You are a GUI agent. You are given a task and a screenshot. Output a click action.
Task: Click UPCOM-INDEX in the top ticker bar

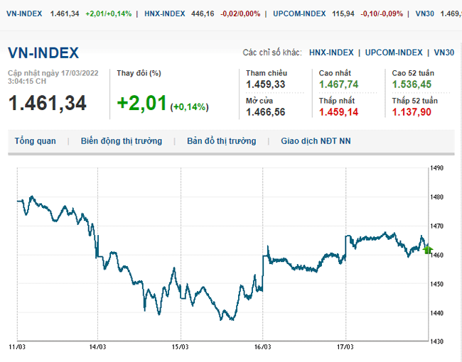299,13
